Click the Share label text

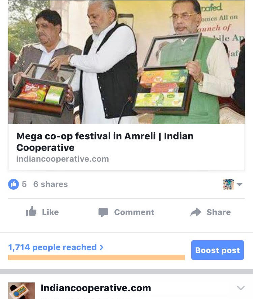[x=219, y=212]
